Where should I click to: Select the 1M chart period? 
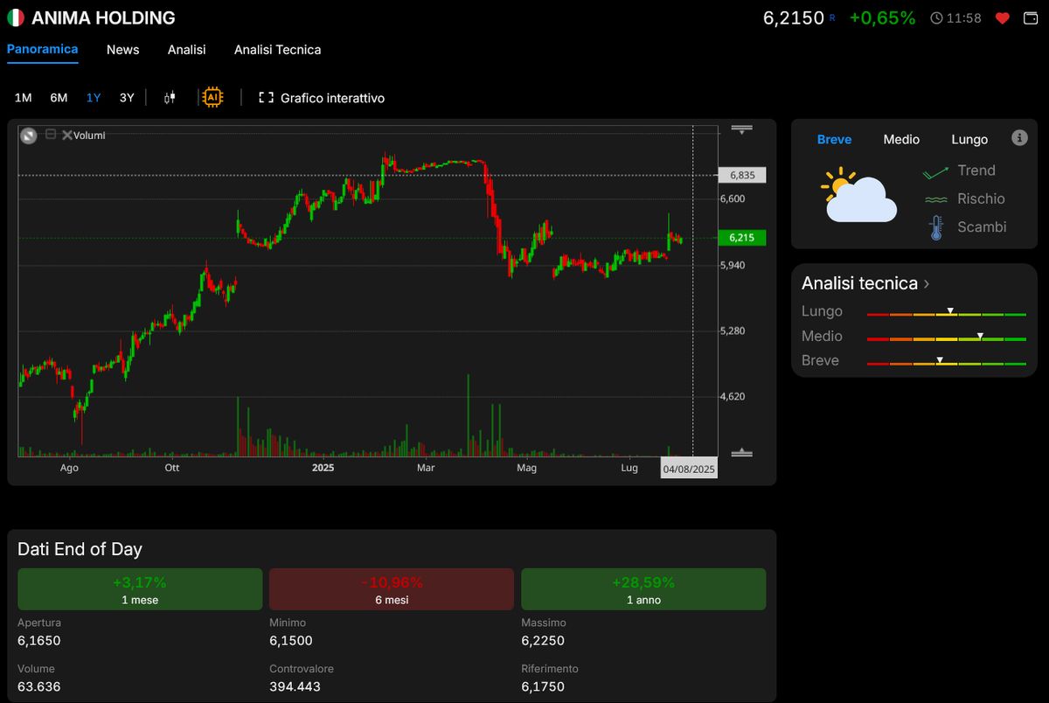click(24, 98)
